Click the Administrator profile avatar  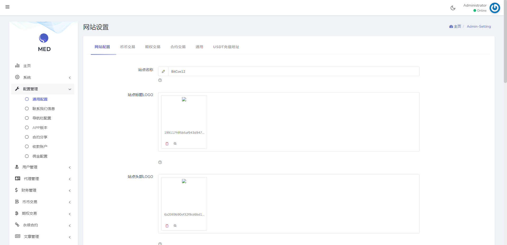coord(495,8)
